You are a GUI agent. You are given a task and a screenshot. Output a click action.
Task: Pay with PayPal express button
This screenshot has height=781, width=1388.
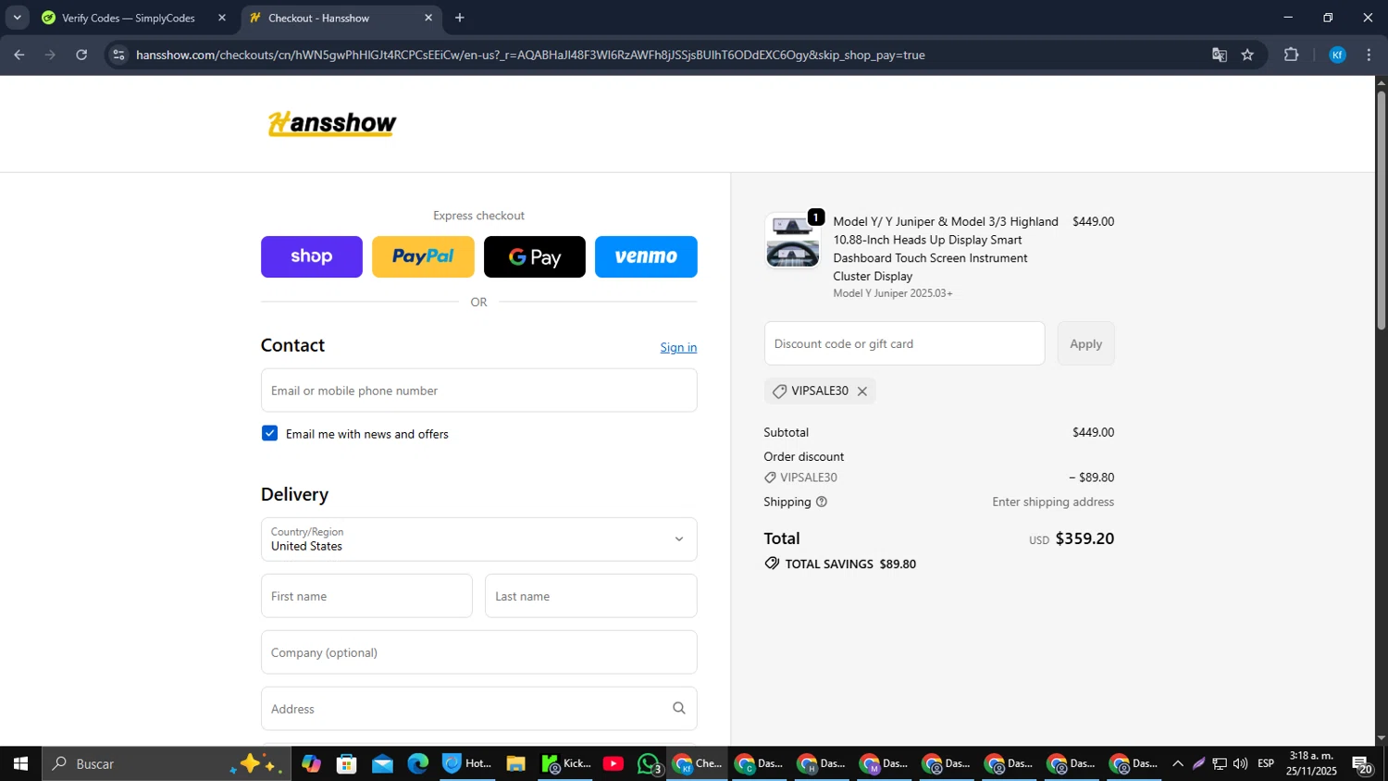coord(423,256)
